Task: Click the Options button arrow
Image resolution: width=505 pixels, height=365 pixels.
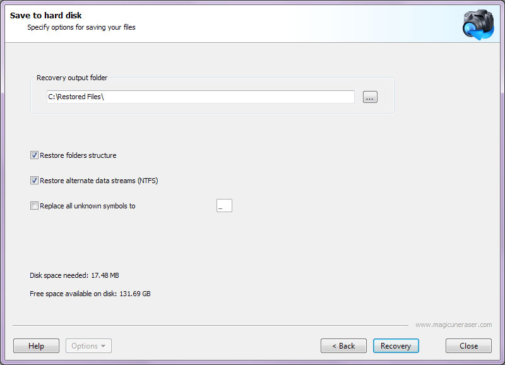Action: (102, 345)
